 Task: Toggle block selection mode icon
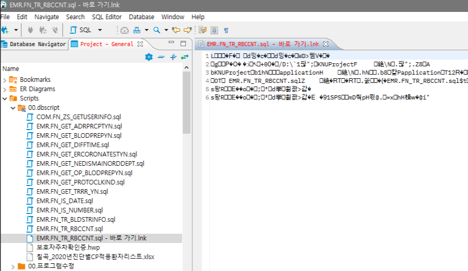pyautogui.click(x=214, y=30)
